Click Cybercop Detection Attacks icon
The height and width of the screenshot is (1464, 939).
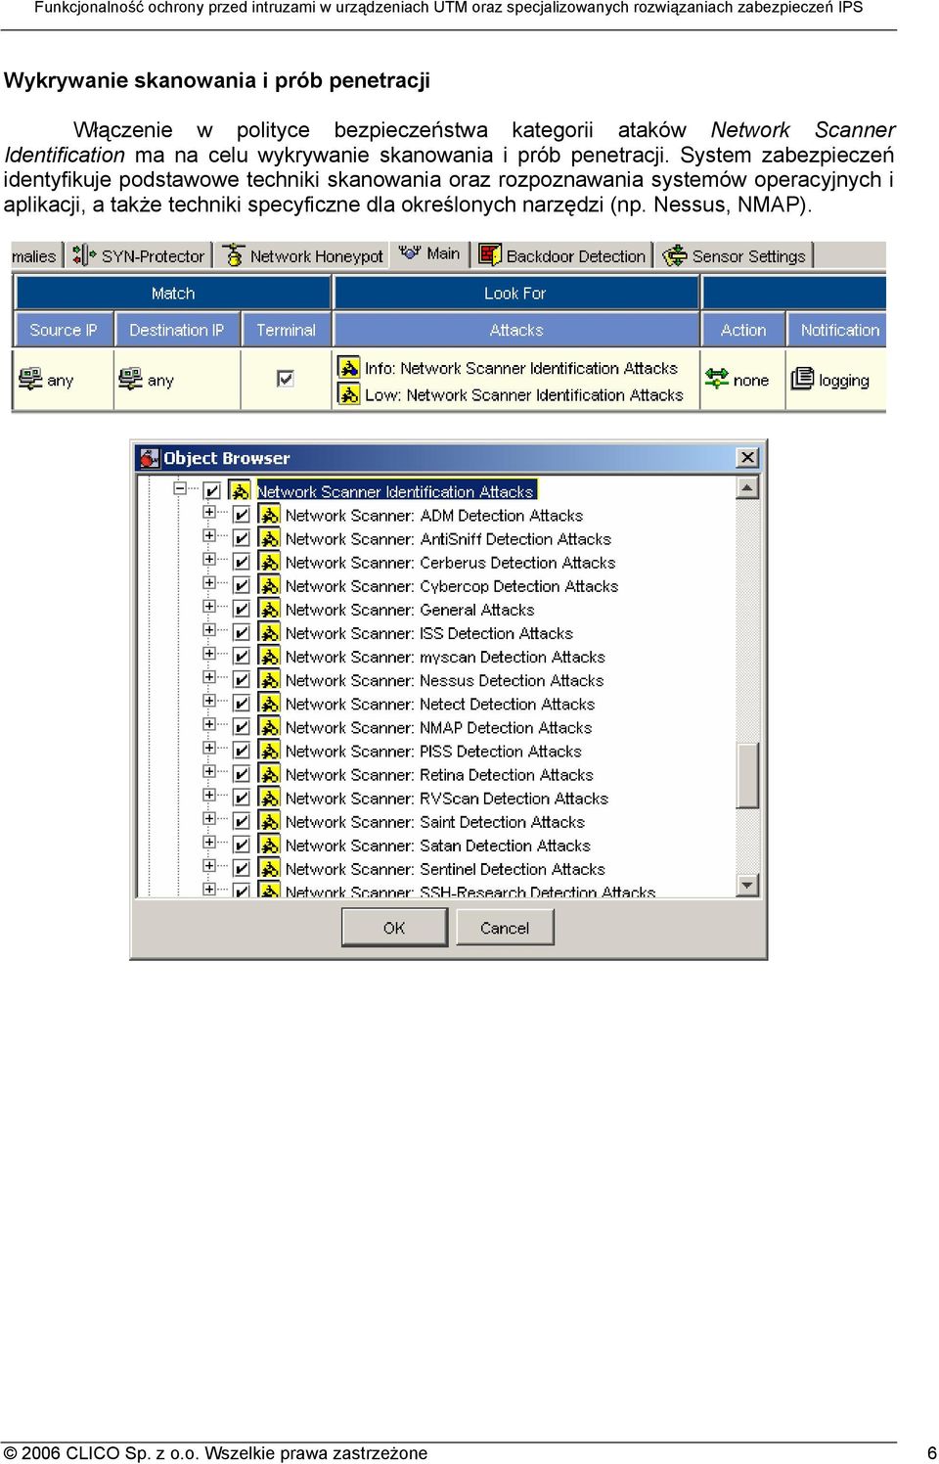270,584
